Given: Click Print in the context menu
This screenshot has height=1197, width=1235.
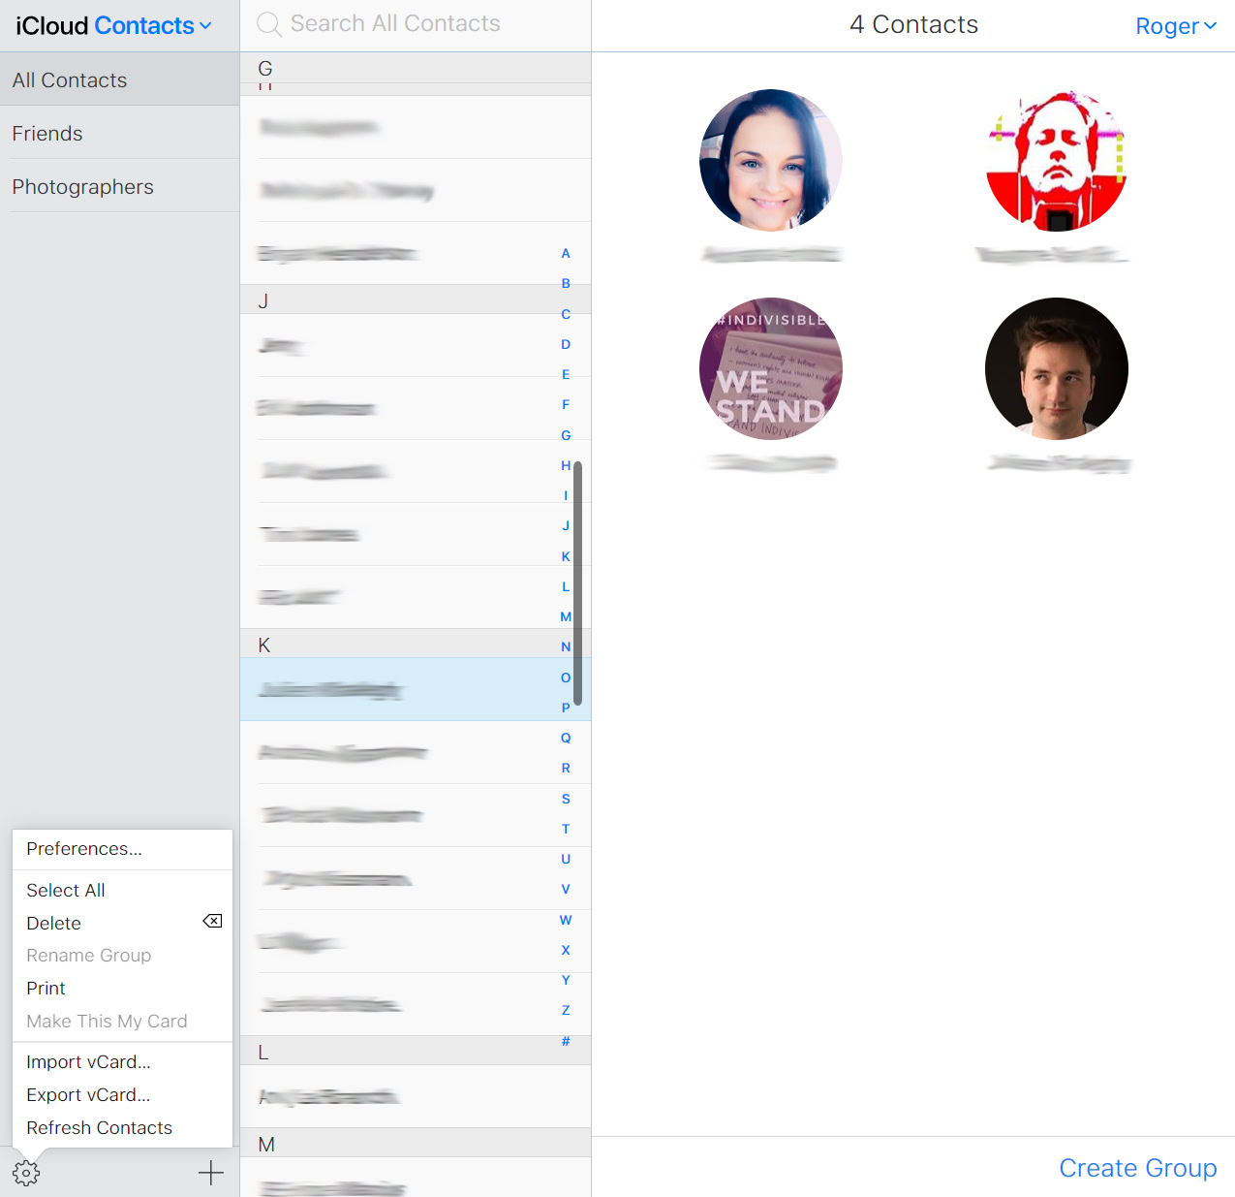Looking at the screenshot, I should 45,988.
